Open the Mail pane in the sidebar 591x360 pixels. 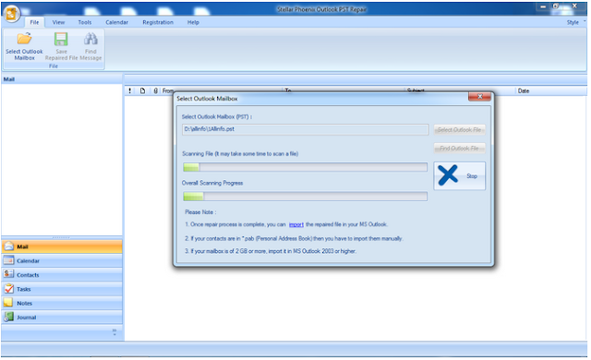[62, 246]
